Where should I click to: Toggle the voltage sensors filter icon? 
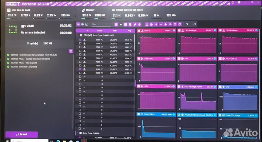tap(151, 24)
